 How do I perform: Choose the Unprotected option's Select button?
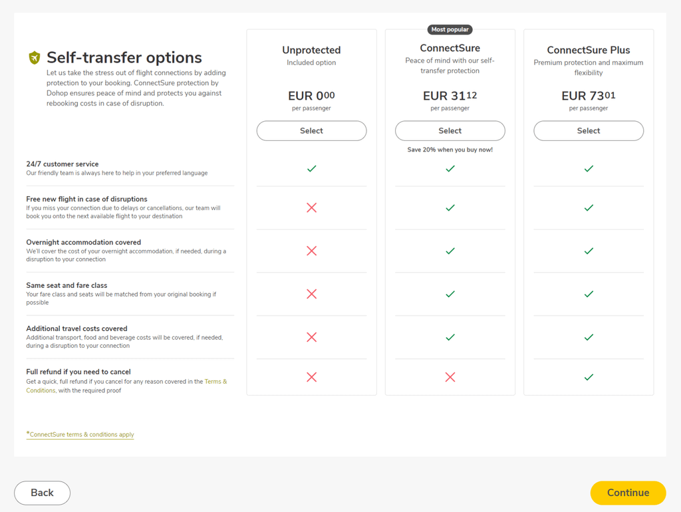(x=311, y=131)
